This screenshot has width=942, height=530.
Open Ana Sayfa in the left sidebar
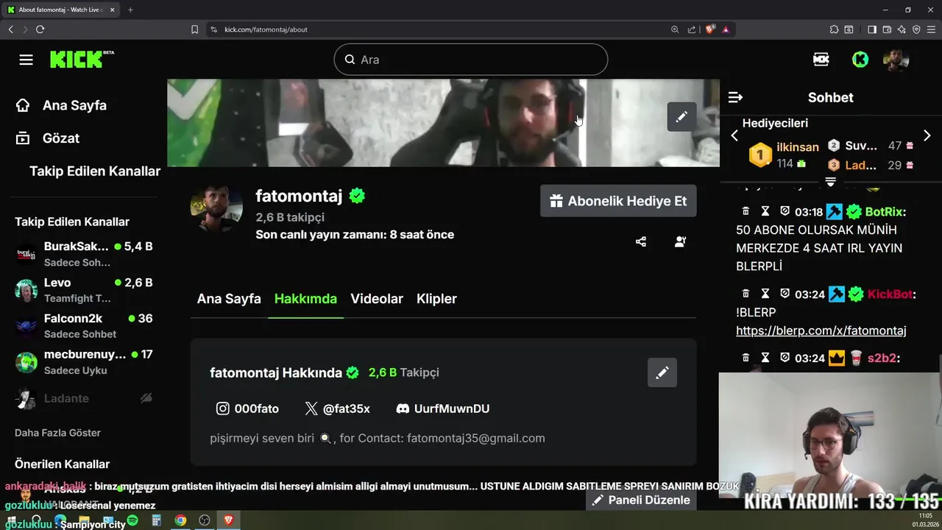[x=61, y=105]
